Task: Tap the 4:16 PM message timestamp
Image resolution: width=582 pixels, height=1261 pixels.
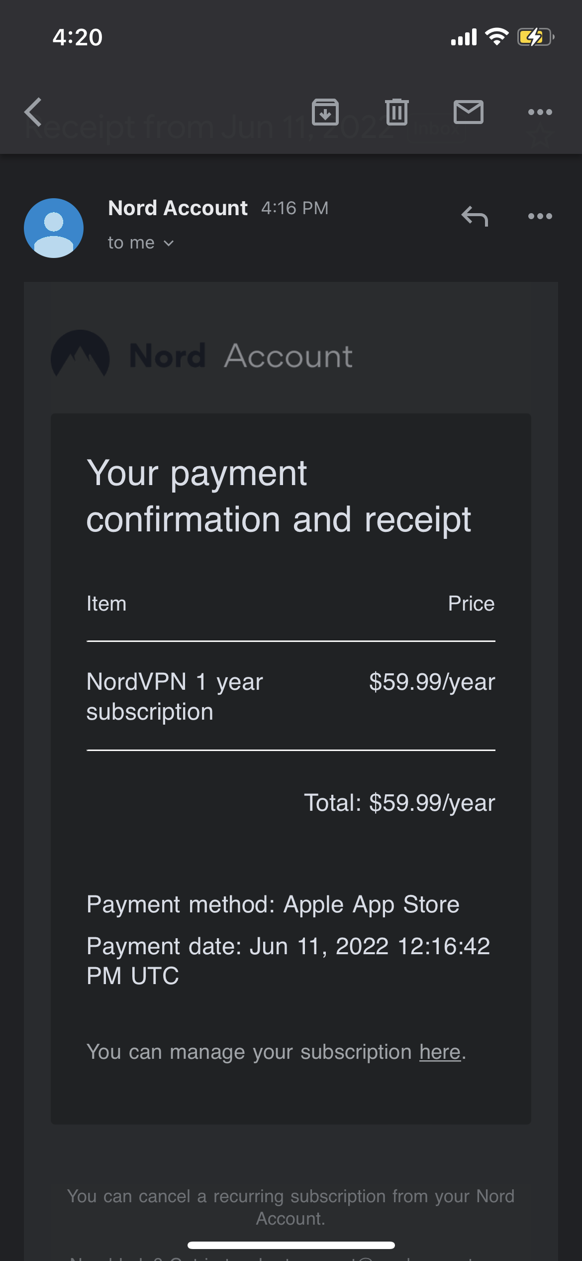Action: tap(295, 208)
